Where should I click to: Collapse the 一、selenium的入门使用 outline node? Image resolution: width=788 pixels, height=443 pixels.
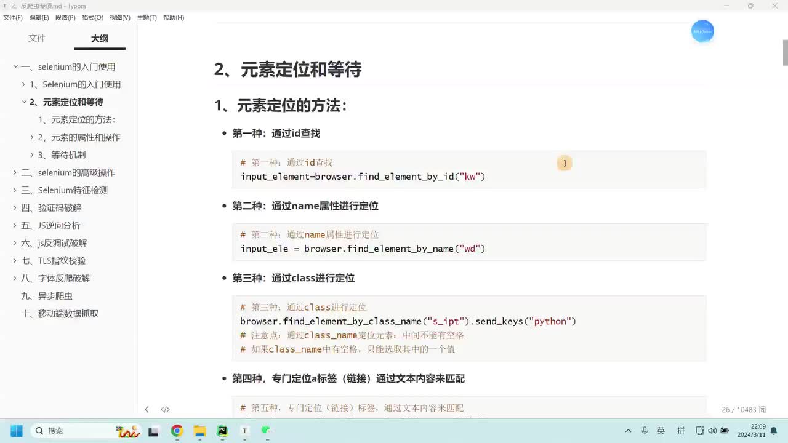15,66
